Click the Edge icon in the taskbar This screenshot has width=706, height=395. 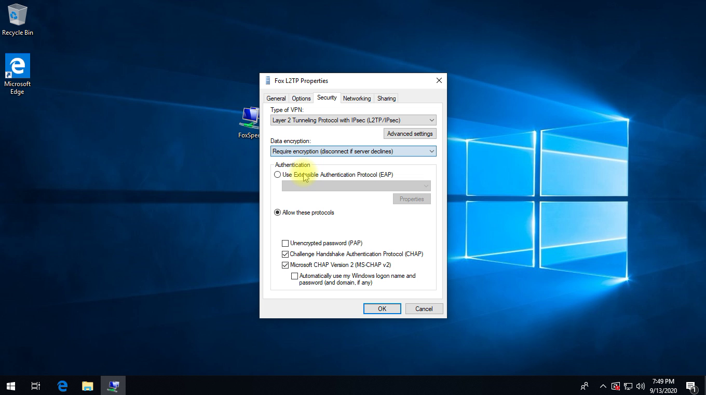[x=62, y=386]
